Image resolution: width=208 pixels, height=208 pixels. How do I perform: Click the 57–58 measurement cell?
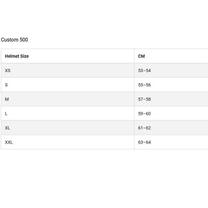[144, 99]
